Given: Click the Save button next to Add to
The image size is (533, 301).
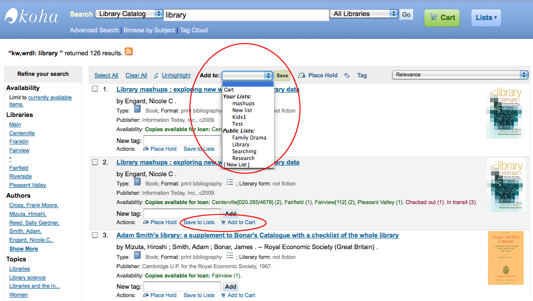Looking at the screenshot, I should coord(282,75).
